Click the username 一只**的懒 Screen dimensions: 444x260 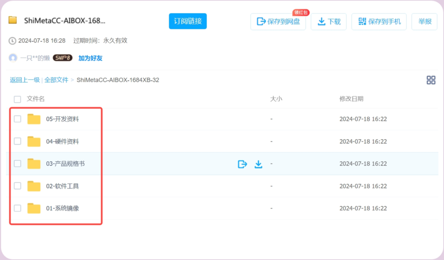pyautogui.click(x=35, y=58)
